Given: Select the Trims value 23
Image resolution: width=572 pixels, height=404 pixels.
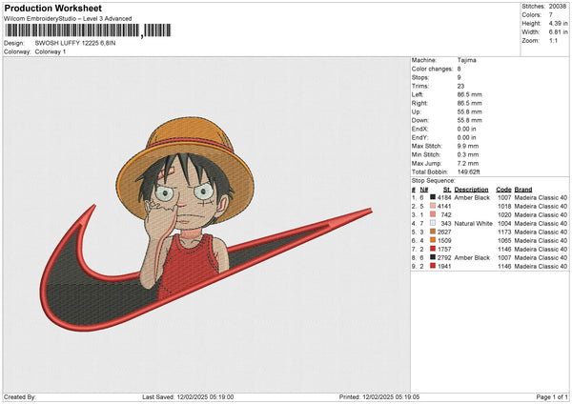Looking at the screenshot, I should coord(460,86).
